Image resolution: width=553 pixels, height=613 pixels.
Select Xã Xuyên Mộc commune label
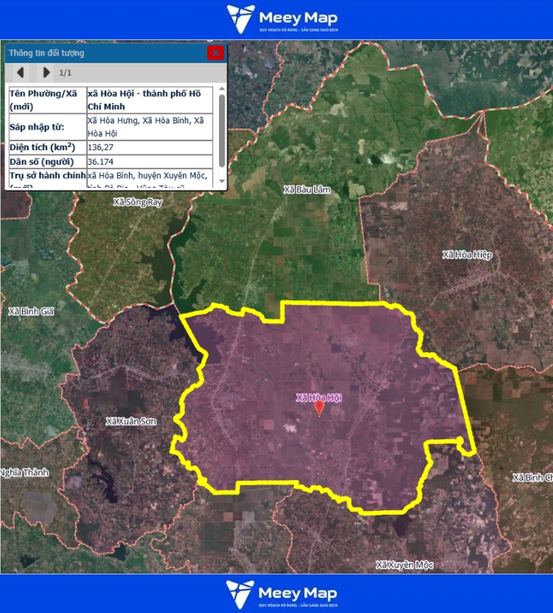click(405, 565)
